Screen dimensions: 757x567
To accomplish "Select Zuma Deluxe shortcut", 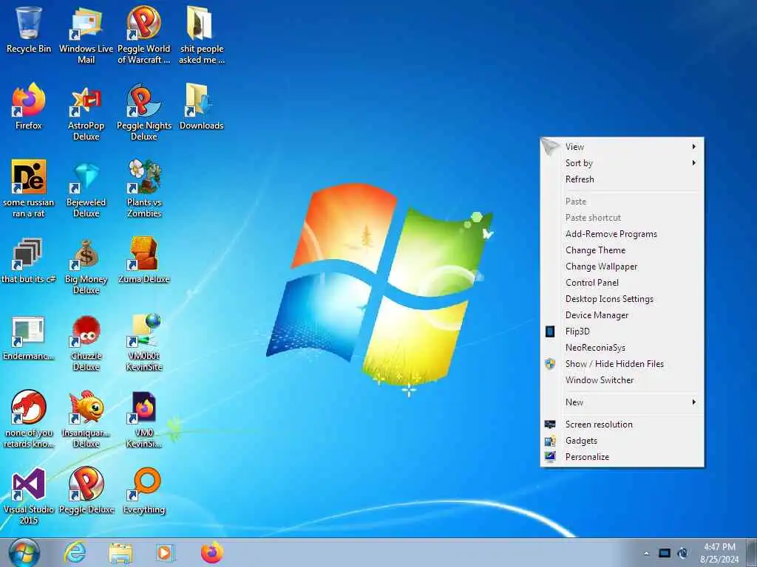I will (x=144, y=261).
